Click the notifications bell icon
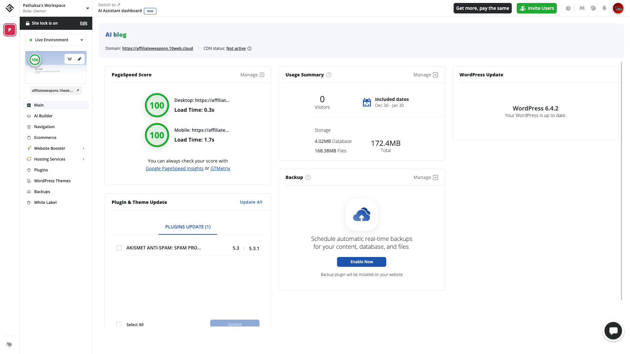This screenshot has width=630, height=354. [605, 8]
